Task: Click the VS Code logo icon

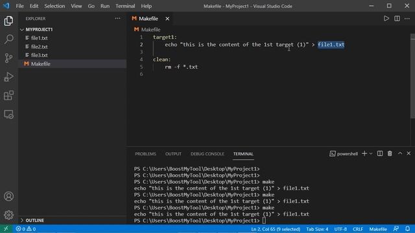Action: pyautogui.click(x=6, y=6)
